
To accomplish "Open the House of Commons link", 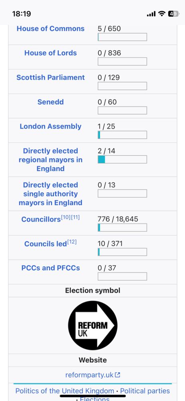I will [x=50, y=28].
